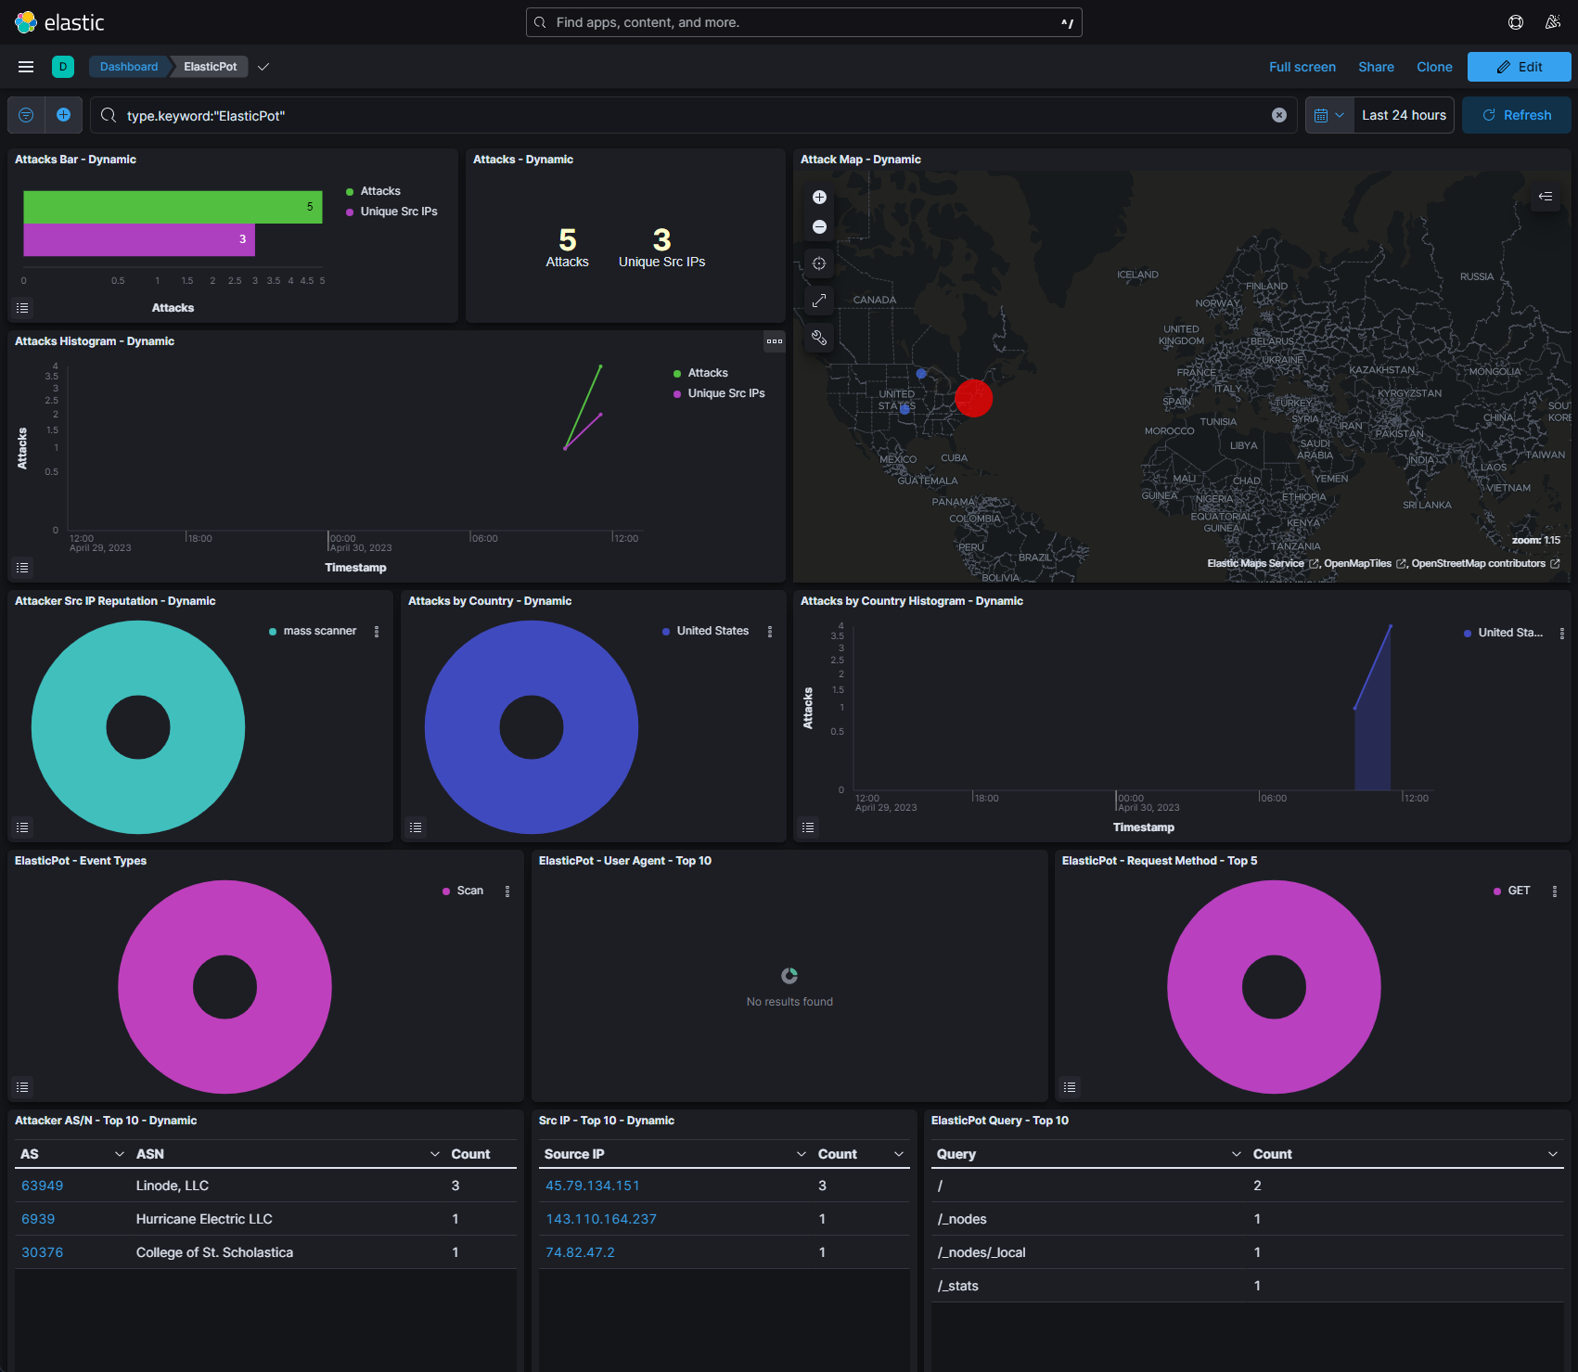Viewport: 1578px width, 1372px height.
Task: Clear the query input with X icon
Action: tap(1278, 115)
